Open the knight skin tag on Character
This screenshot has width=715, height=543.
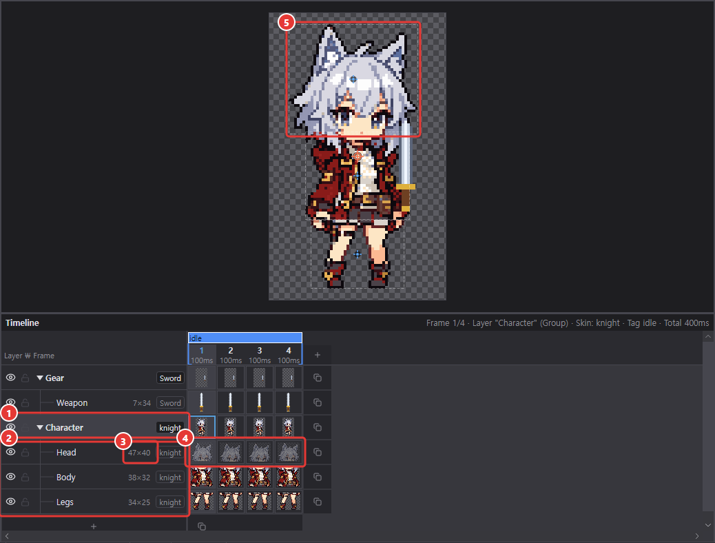[x=170, y=427]
